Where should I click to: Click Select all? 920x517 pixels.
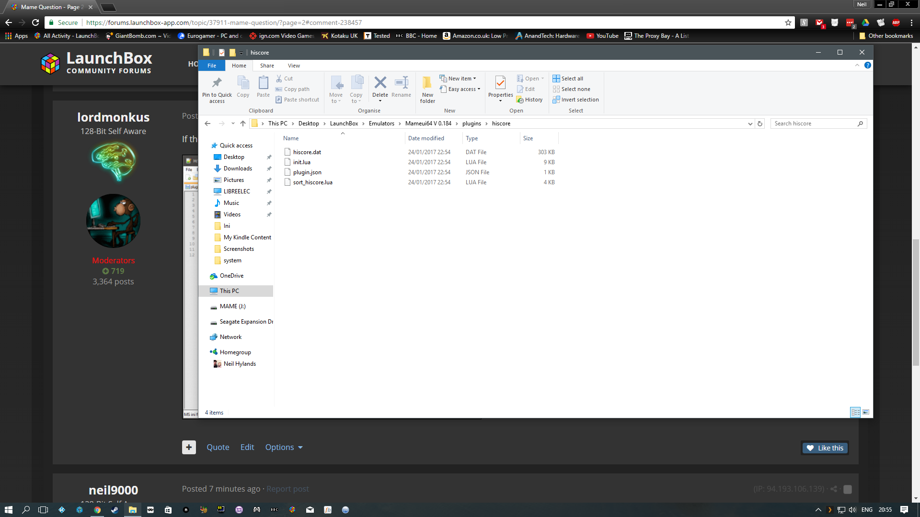(568, 79)
